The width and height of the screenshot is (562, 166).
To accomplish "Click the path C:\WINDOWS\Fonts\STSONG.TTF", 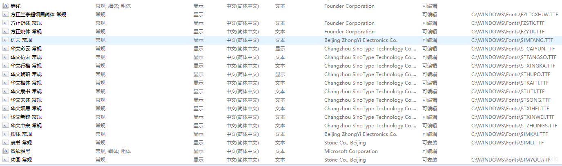I will click(511, 100).
